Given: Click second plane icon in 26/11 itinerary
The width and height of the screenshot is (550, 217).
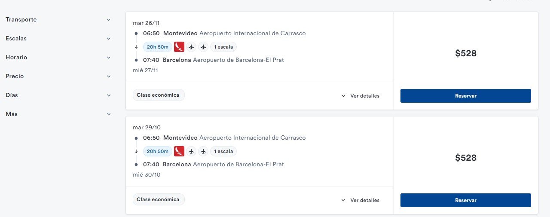Looking at the screenshot, I should [x=203, y=47].
